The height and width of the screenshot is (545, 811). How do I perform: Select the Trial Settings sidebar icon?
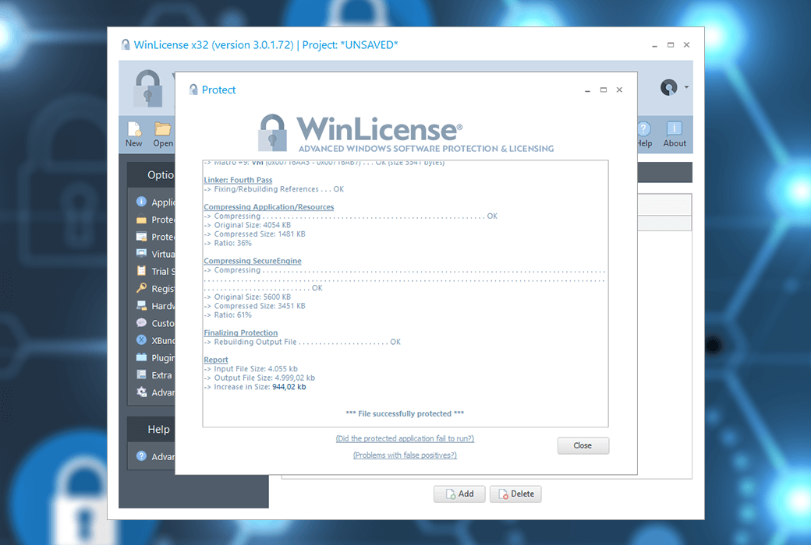tap(141, 271)
